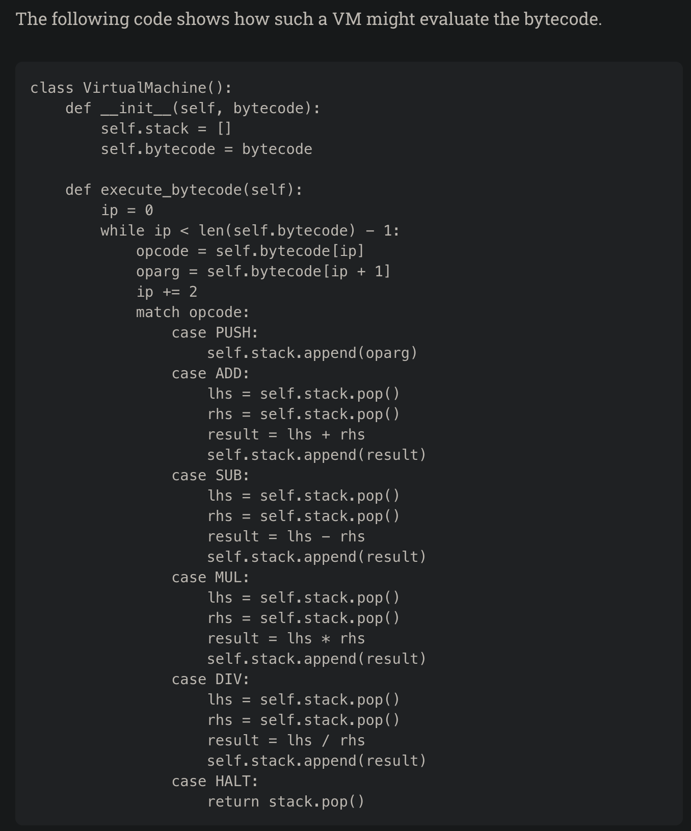This screenshot has height=831, width=691.
Task: Click the 'return stack.pop()' line
Action: 286,801
